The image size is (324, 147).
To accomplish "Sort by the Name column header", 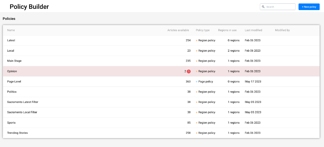I will coord(11,30).
